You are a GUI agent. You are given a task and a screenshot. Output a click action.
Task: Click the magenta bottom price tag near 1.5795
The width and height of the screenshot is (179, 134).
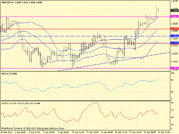tap(175, 68)
